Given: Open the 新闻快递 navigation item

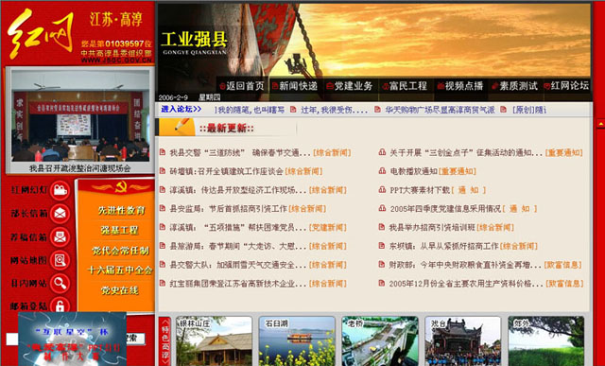Looking at the screenshot, I should click(295, 86).
